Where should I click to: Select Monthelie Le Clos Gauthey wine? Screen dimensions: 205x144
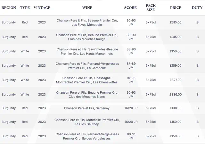pyautogui.click(x=87, y=122)
